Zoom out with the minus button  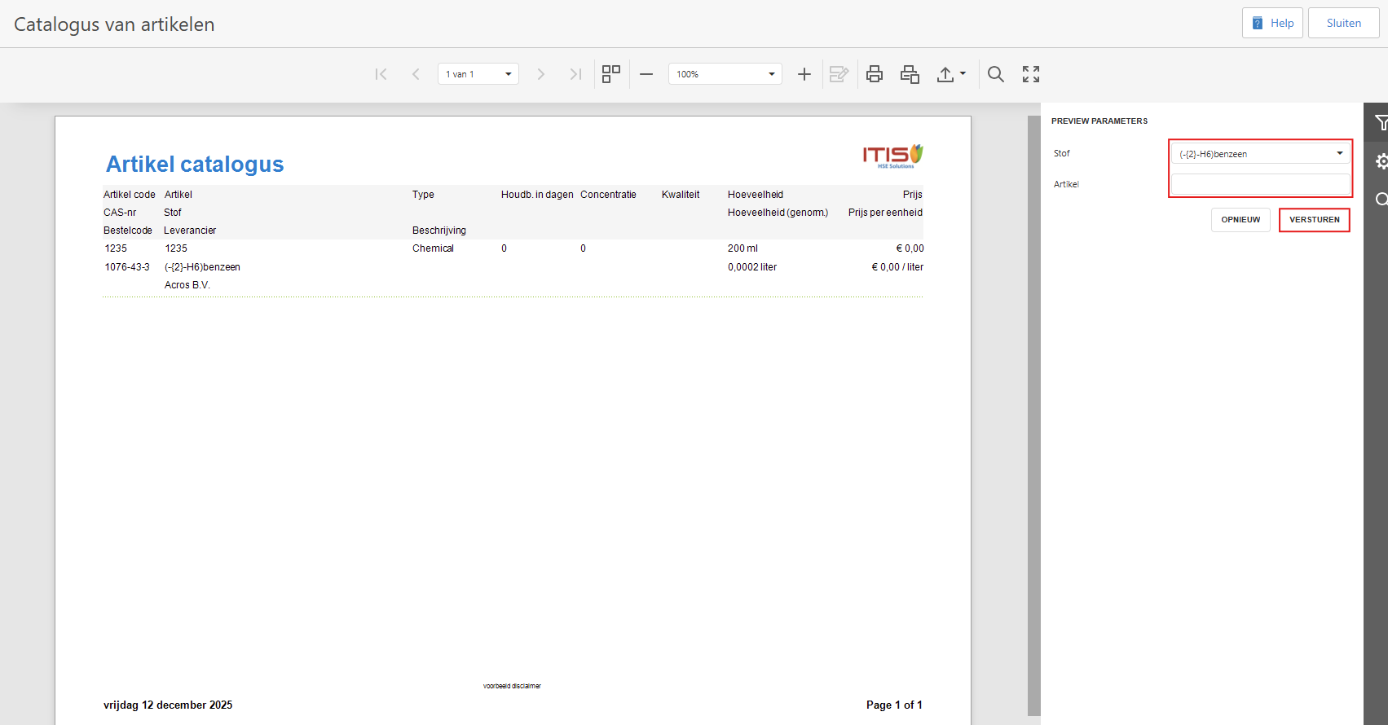click(x=646, y=74)
